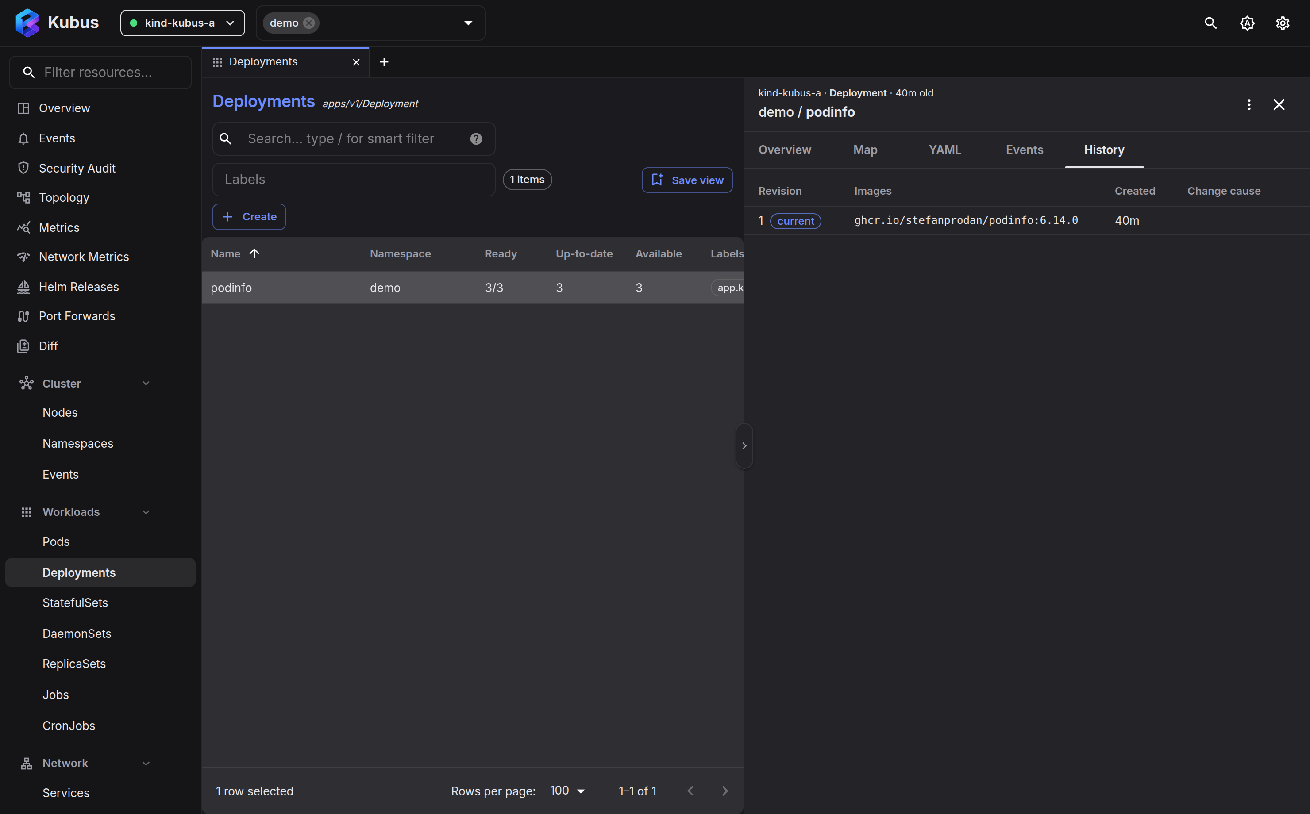Open the global search magnifier icon
The image size is (1310, 814).
[1210, 23]
